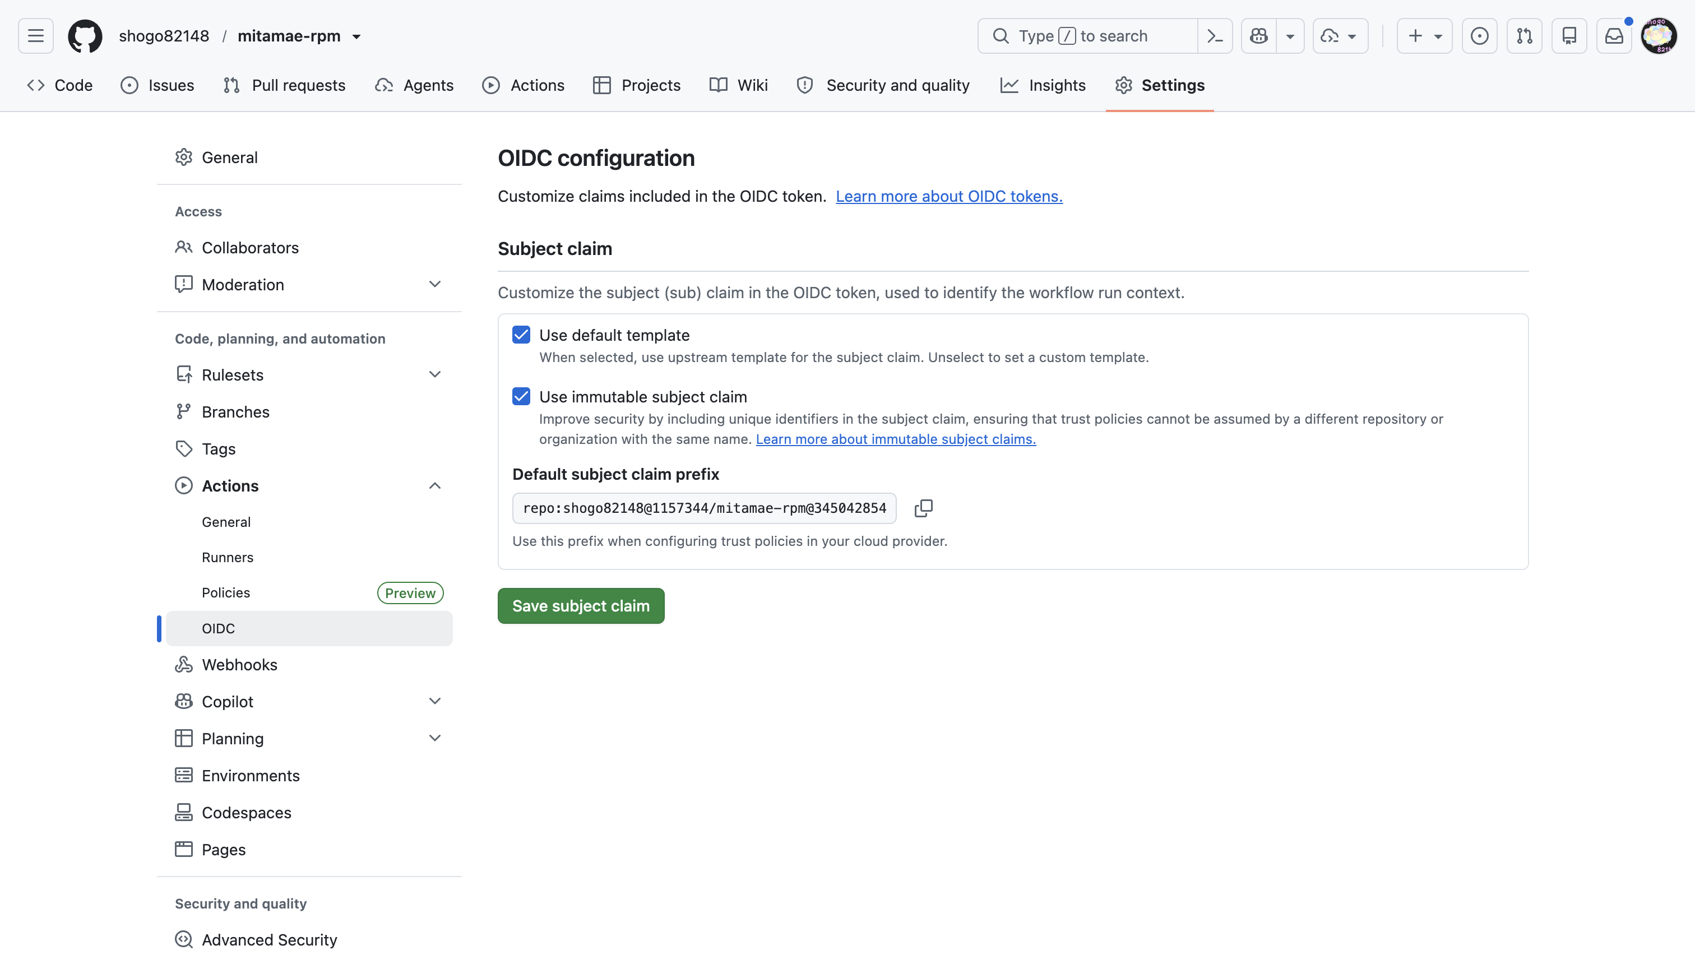This screenshot has height=964, width=1695.
Task: Uncheck Use default template checkbox
Action: coord(521,335)
